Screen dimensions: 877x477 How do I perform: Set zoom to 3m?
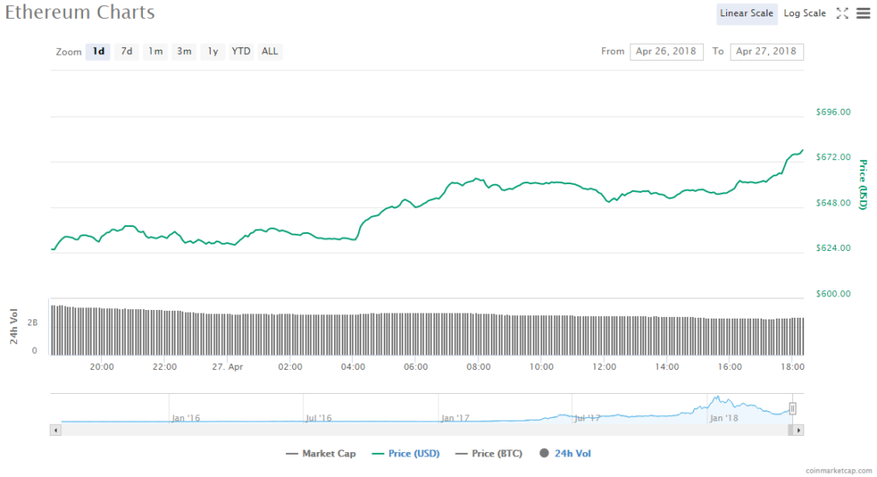tap(184, 51)
